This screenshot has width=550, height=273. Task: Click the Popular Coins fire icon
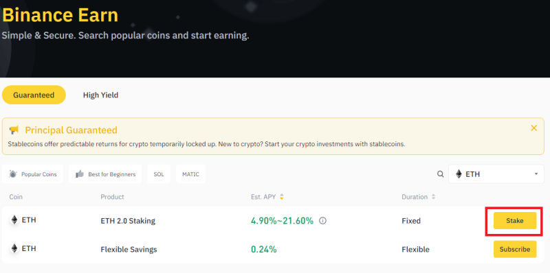(x=13, y=174)
